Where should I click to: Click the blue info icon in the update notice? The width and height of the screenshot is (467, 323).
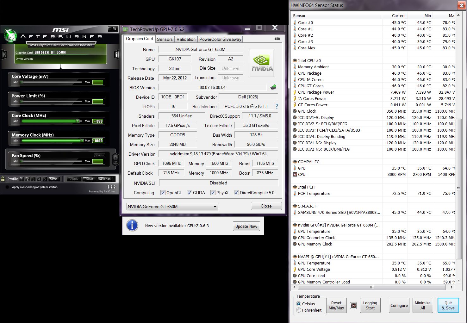coord(132,226)
